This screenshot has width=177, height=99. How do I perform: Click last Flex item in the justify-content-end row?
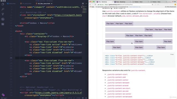coord(168,29)
